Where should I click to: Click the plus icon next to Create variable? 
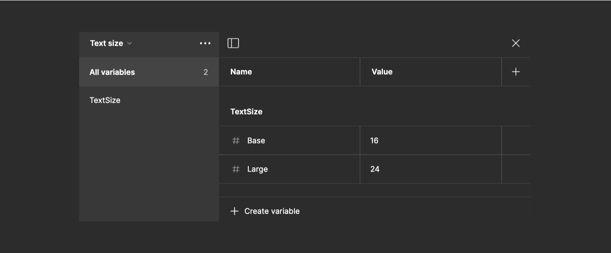click(x=235, y=211)
